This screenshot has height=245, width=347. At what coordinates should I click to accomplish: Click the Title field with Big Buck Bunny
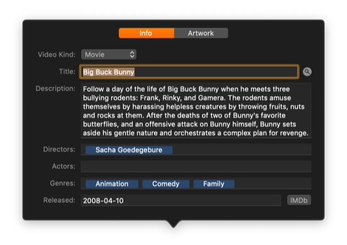(x=189, y=72)
